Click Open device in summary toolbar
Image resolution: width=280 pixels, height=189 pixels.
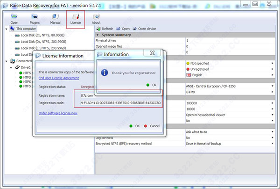pyautogui.click(x=144, y=29)
